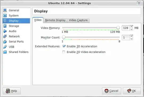The image size is (144, 97).
Task: Open the Storage disk icon
Action: [x=5, y=26]
